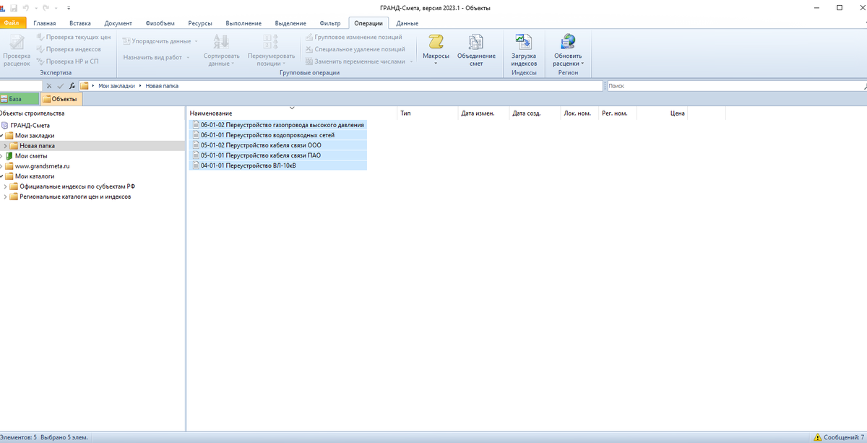Switch to the Выполнение ribbon tab

coord(243,23)
